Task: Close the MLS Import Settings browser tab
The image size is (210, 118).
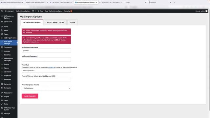Action: 96,2
